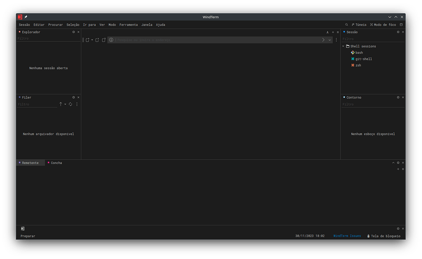Click the status bar date 30/11/2023 18:02

pos(310,236)
